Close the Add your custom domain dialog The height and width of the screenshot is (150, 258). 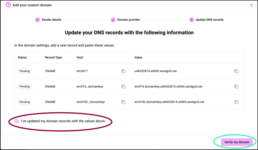(251, 5)
